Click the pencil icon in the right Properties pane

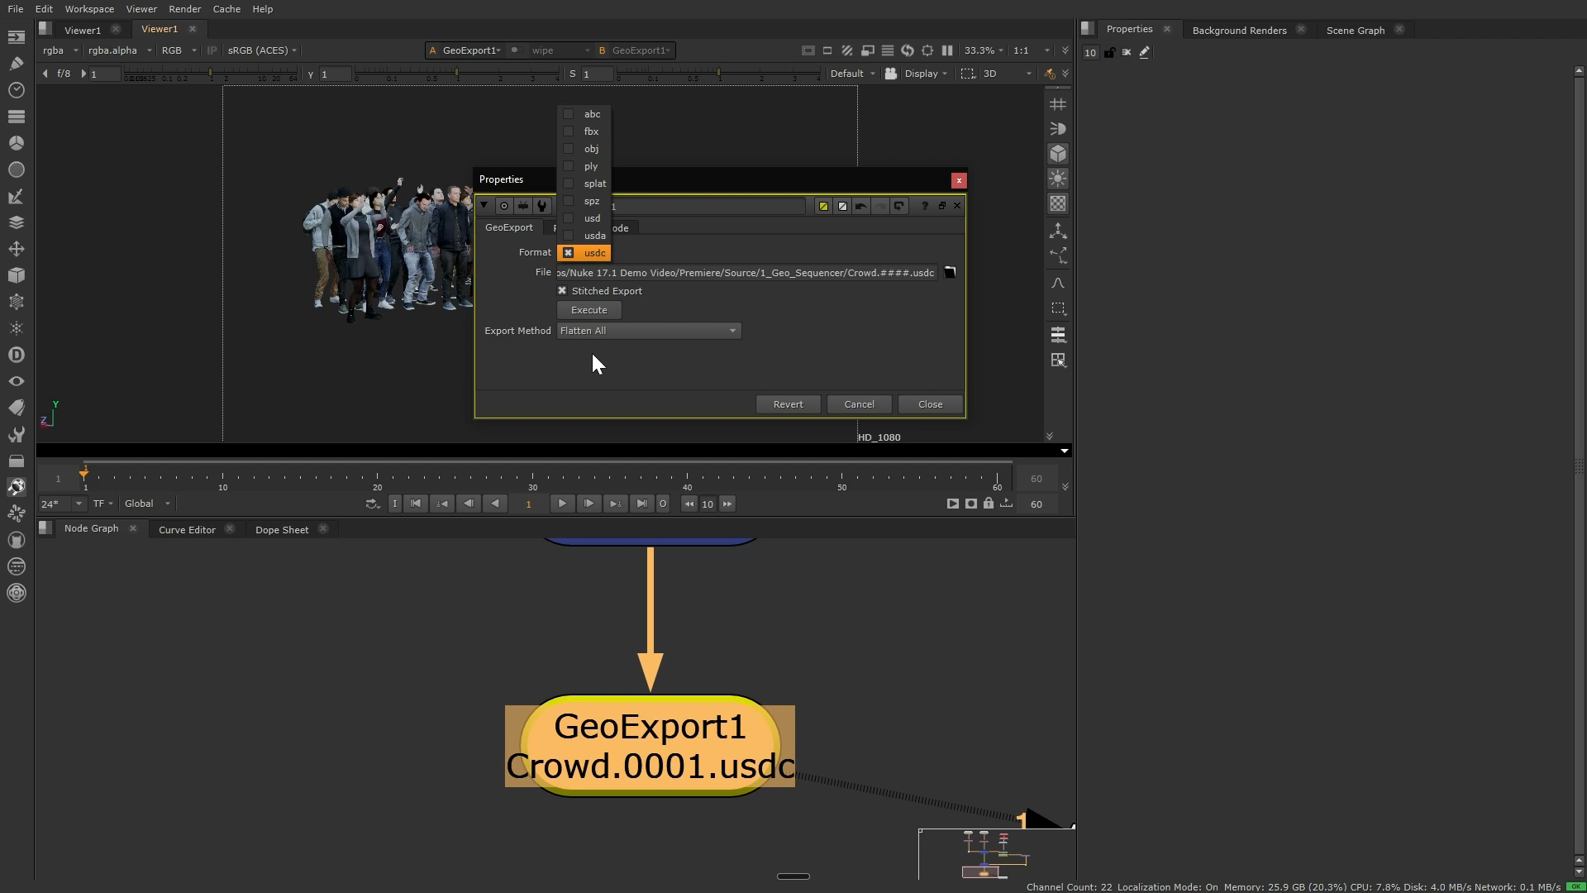coord(1145,52)
